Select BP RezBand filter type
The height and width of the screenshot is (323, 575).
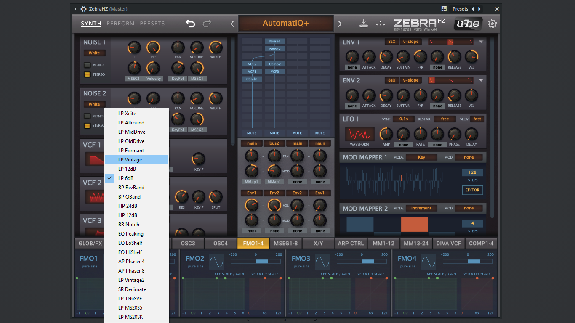(136, 188)
